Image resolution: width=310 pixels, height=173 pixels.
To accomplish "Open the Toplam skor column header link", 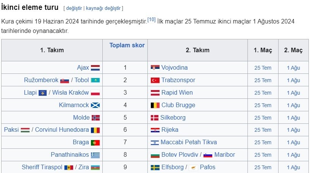I will [127, 45].
